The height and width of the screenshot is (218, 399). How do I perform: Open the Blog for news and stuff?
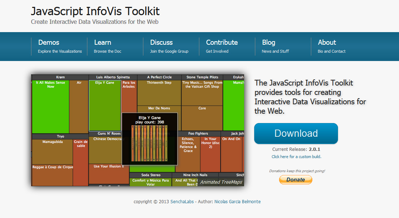coord(268,42)
